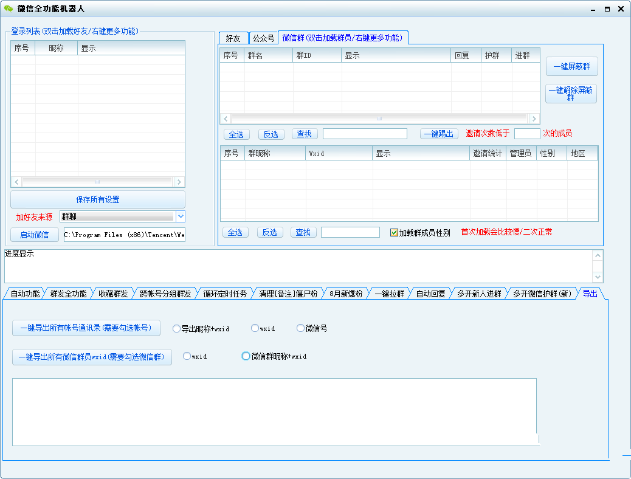Click the 进群 column header
Viewport: 631px width, 479px height.
pos(526,55)
